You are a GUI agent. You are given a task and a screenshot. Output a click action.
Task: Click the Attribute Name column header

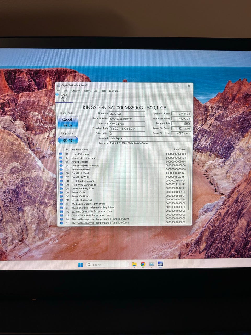pyautogui.click(x=80, y=150)
